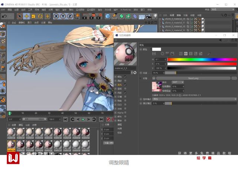Activate the Move tool
Image resolution: width=238 pixels, height=169 pixels.
pyautogui.click(x=26, y=16)
